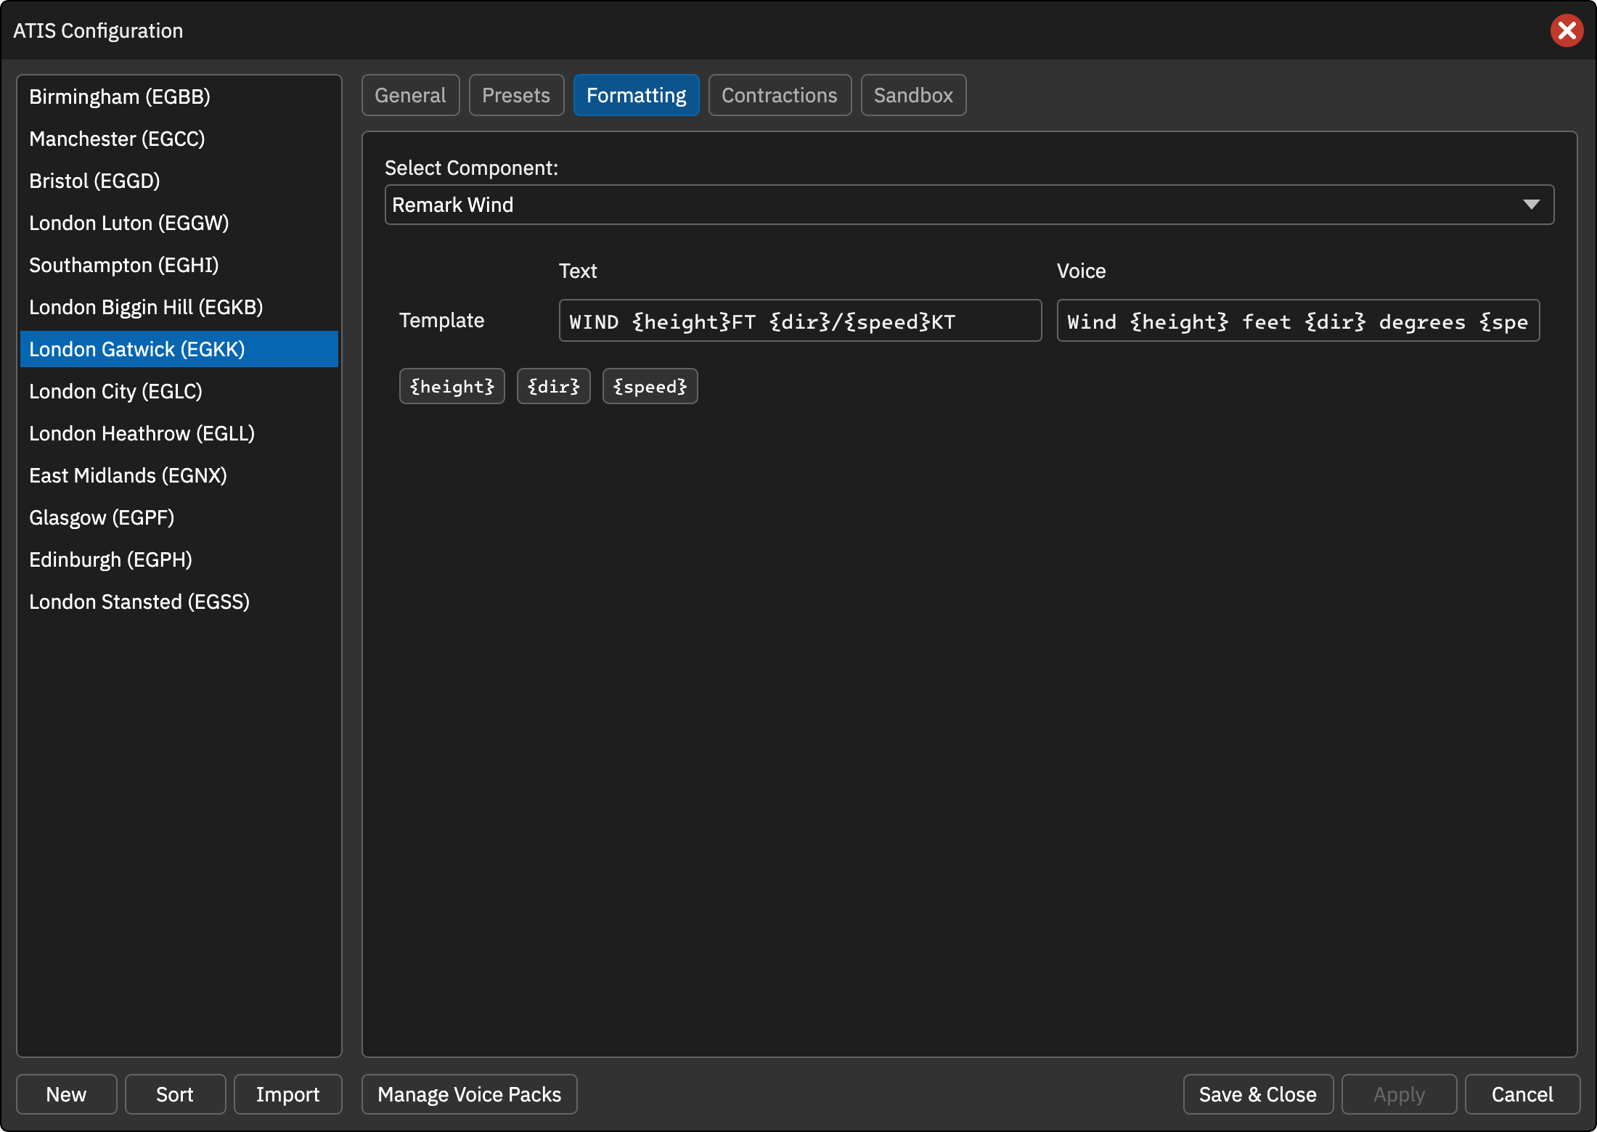Insert the {dir} variable tag

tap(554, 386)
